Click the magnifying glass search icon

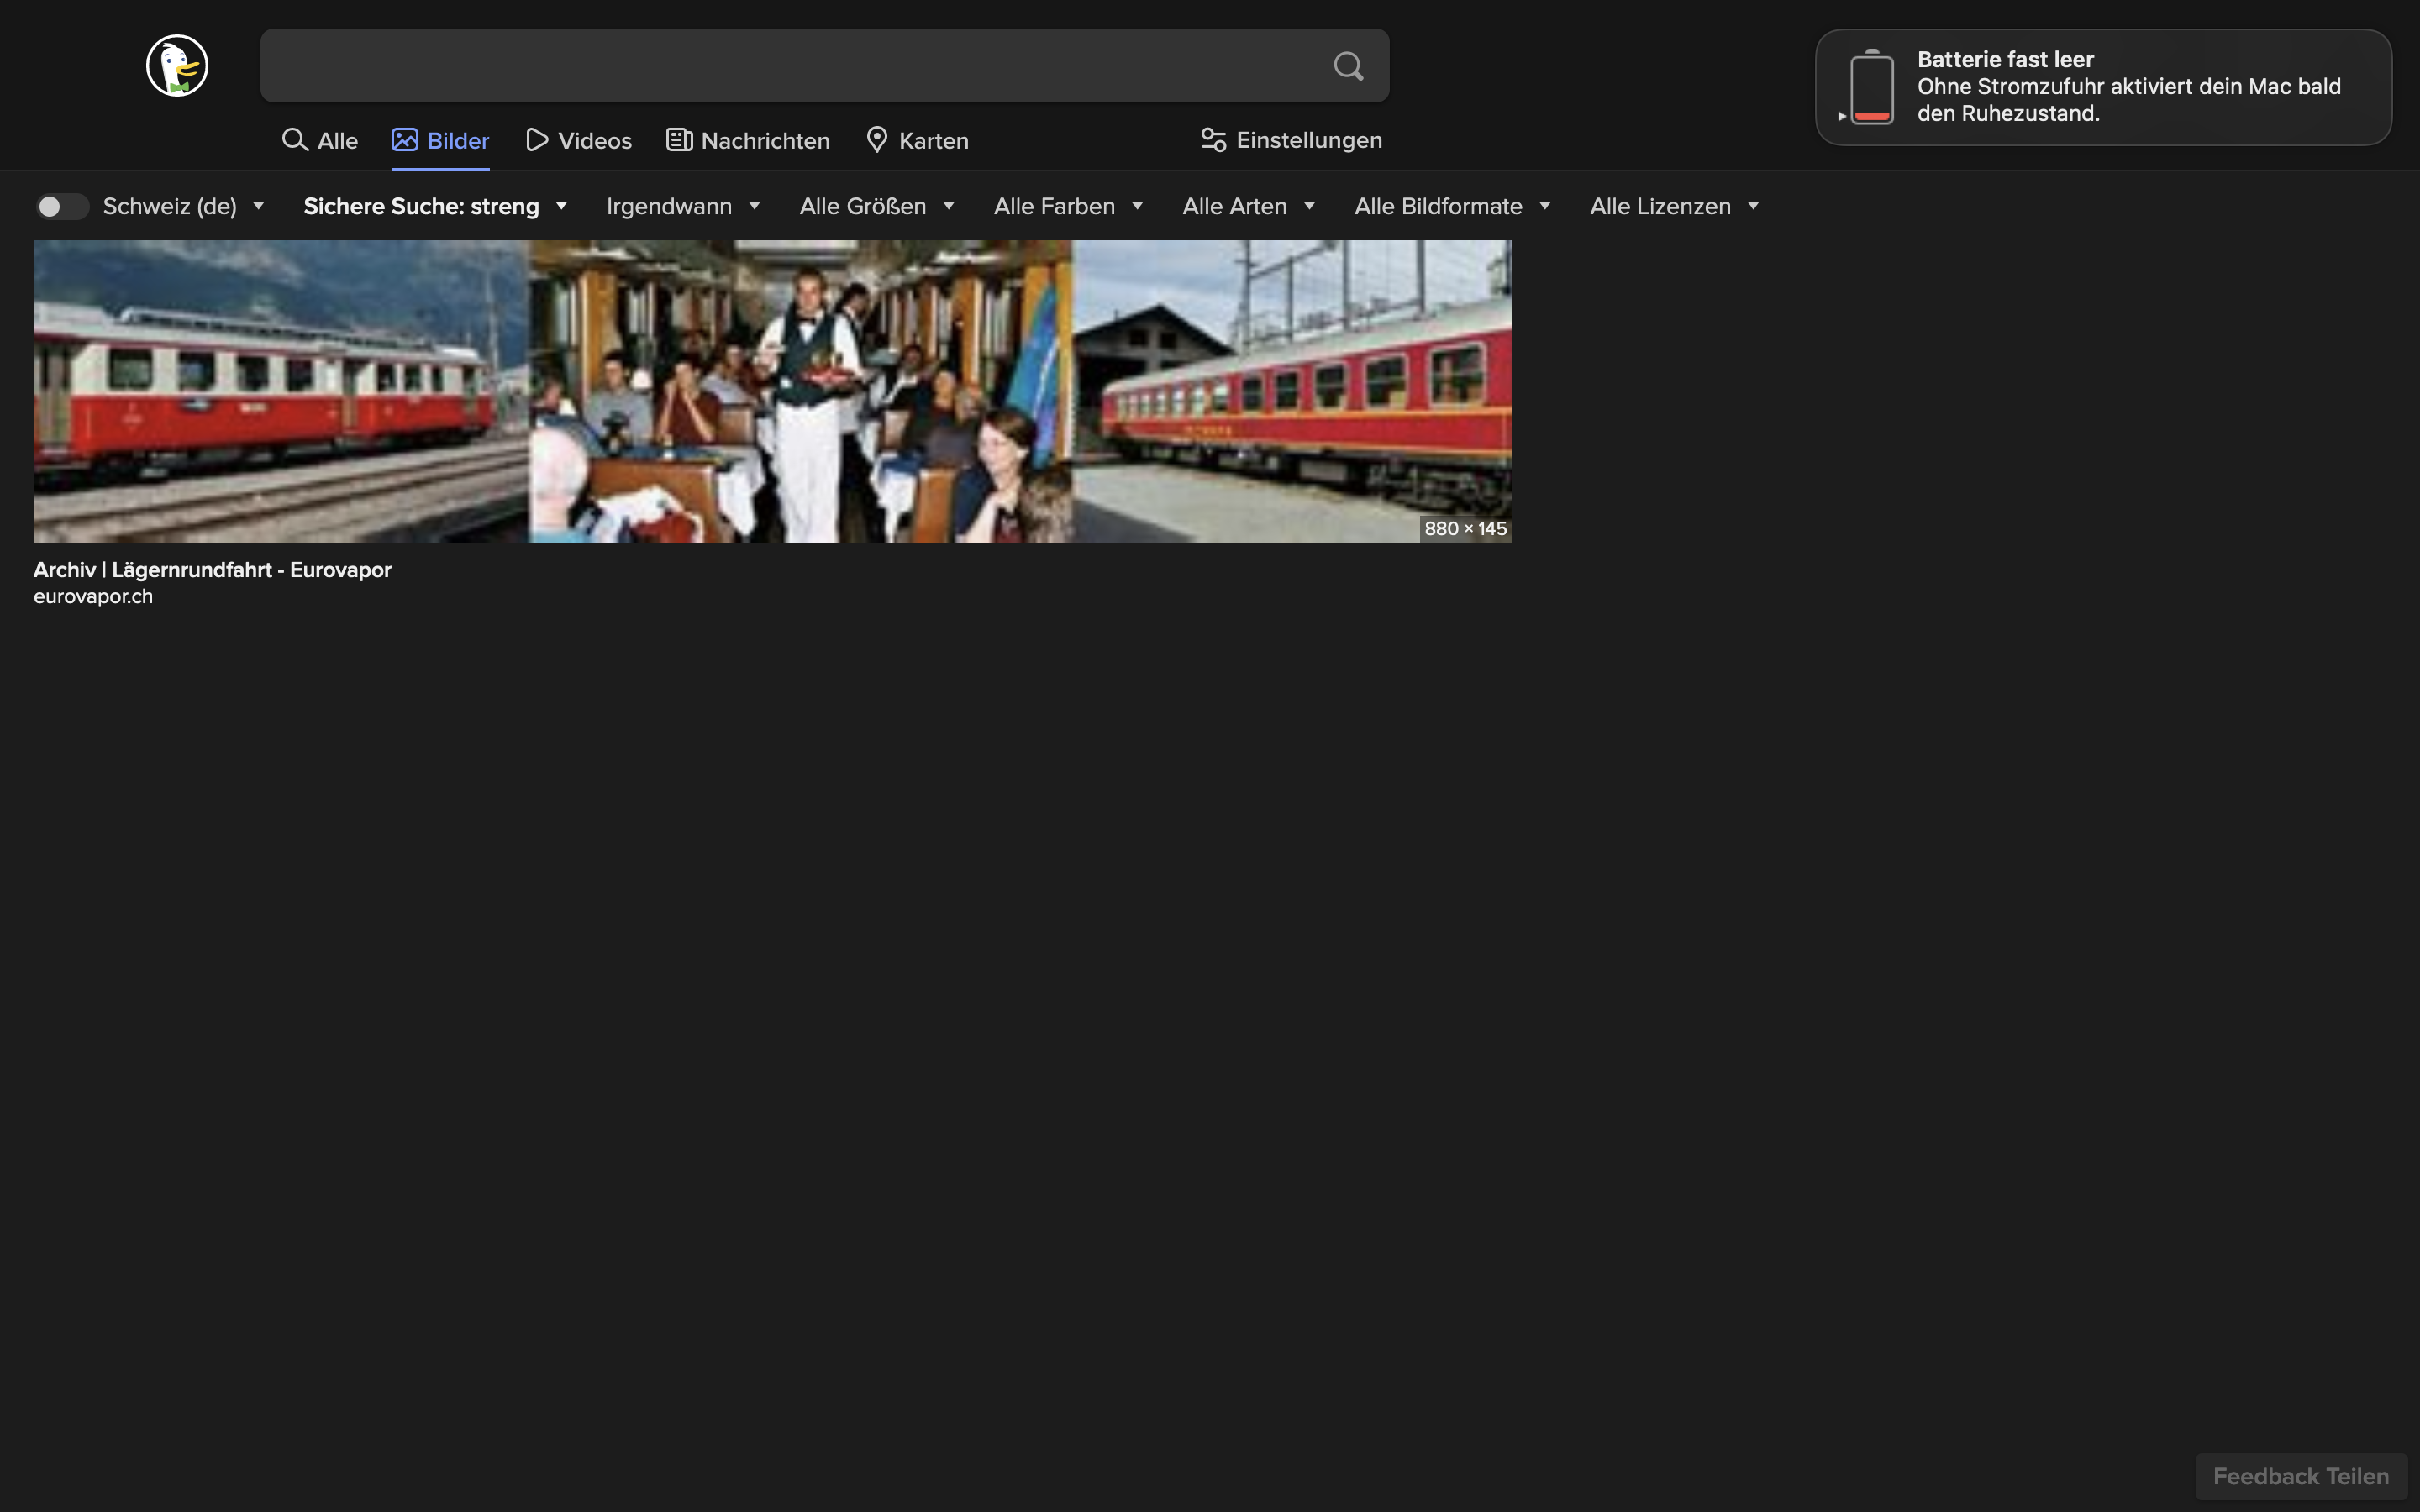point(1348,66)
